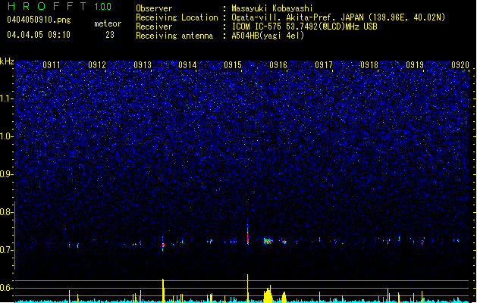Click the 1.1 kHz frequency label
This screenshot has height=303, width=477.
6,98
